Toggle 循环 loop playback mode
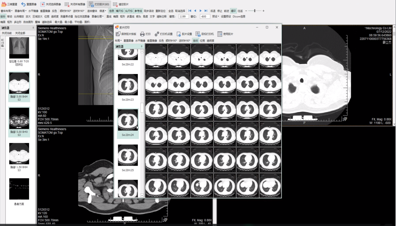The image size is (396, 226). click(x=233, y=11)
